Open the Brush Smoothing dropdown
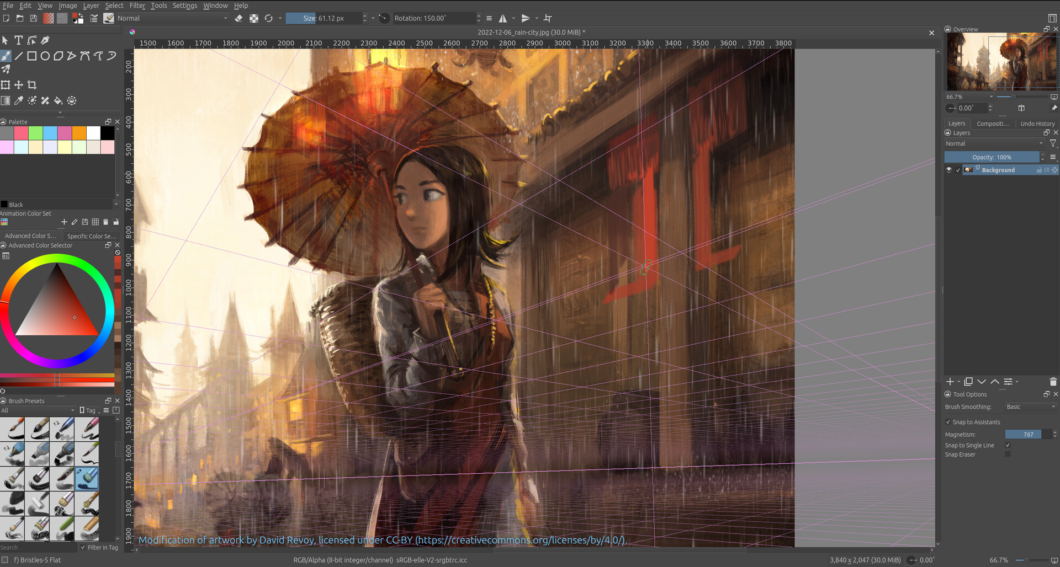Screen dimensions: 1060x567 point(1030,406)
